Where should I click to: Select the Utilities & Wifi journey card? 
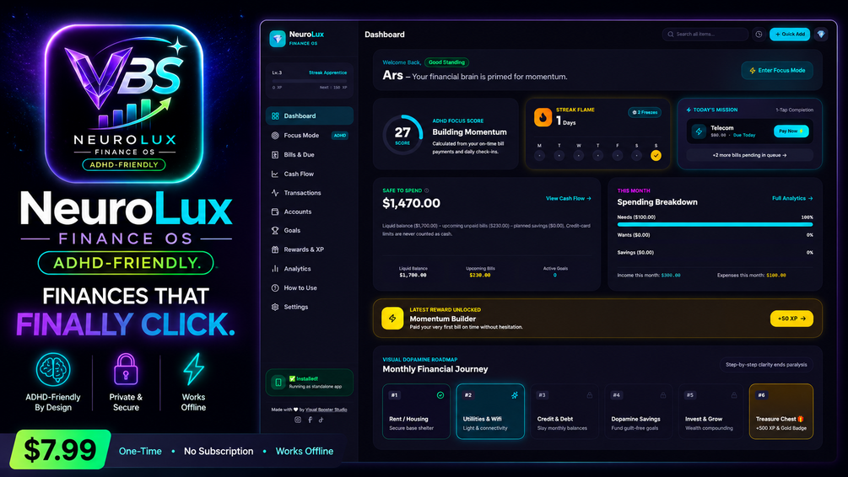[x=490, y=411]
